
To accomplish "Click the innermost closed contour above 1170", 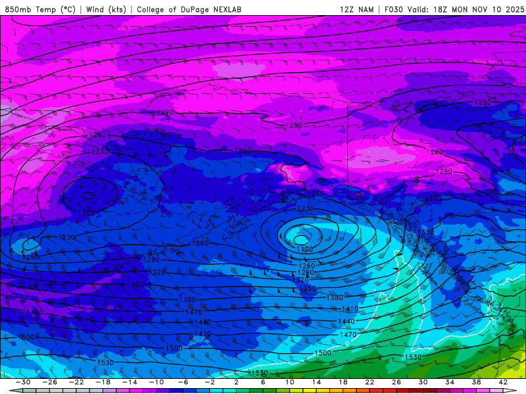I will coord(301,240).
